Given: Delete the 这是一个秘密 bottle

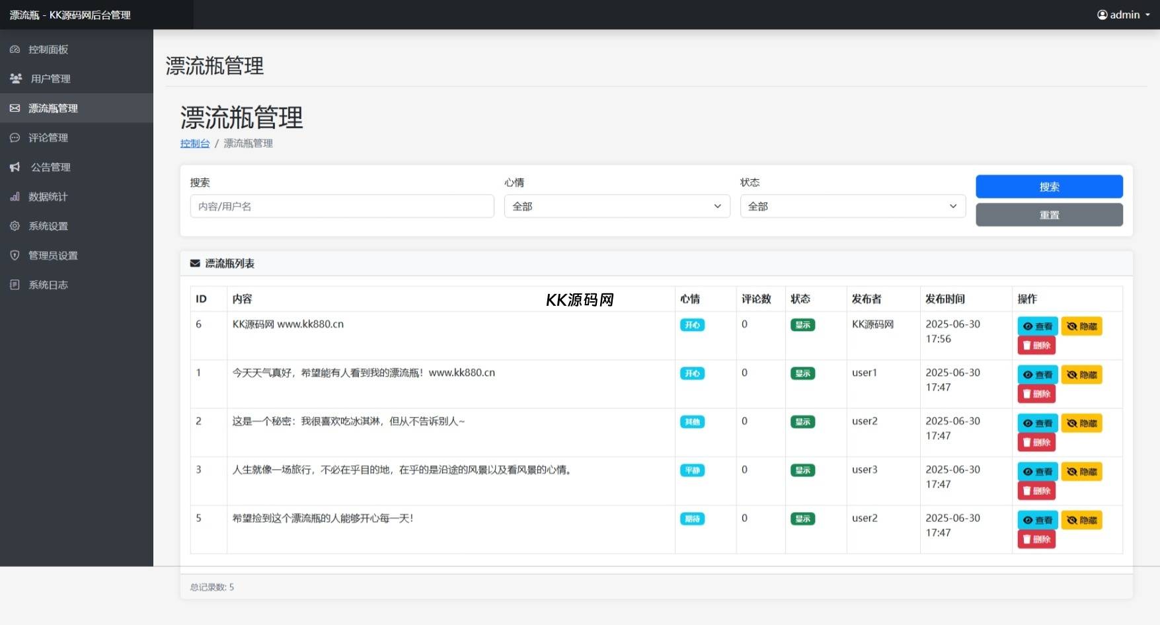Looking at the screenshot, I should [x=1036, y=442].
